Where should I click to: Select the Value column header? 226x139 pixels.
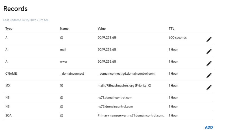pos(102,29)
